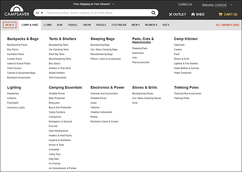The image size is (242, 172).
Task: Go to Child Carriers
Action: pos(14,68)
